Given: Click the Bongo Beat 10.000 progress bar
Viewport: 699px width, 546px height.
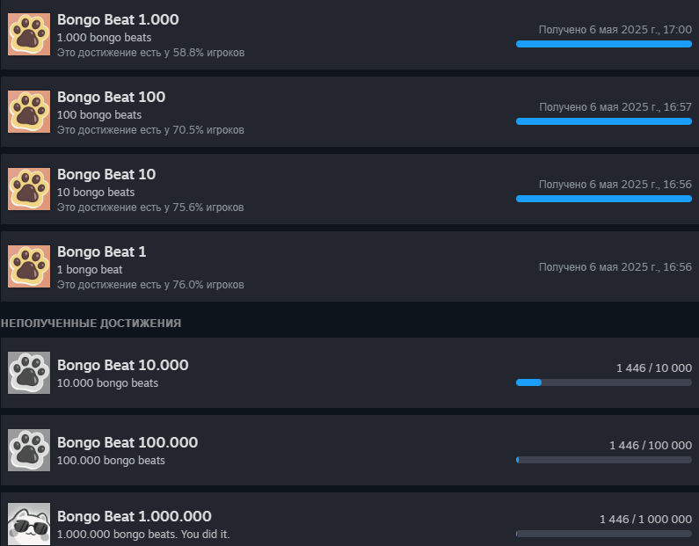Looking at the screenshot, I should click(603, 382).
